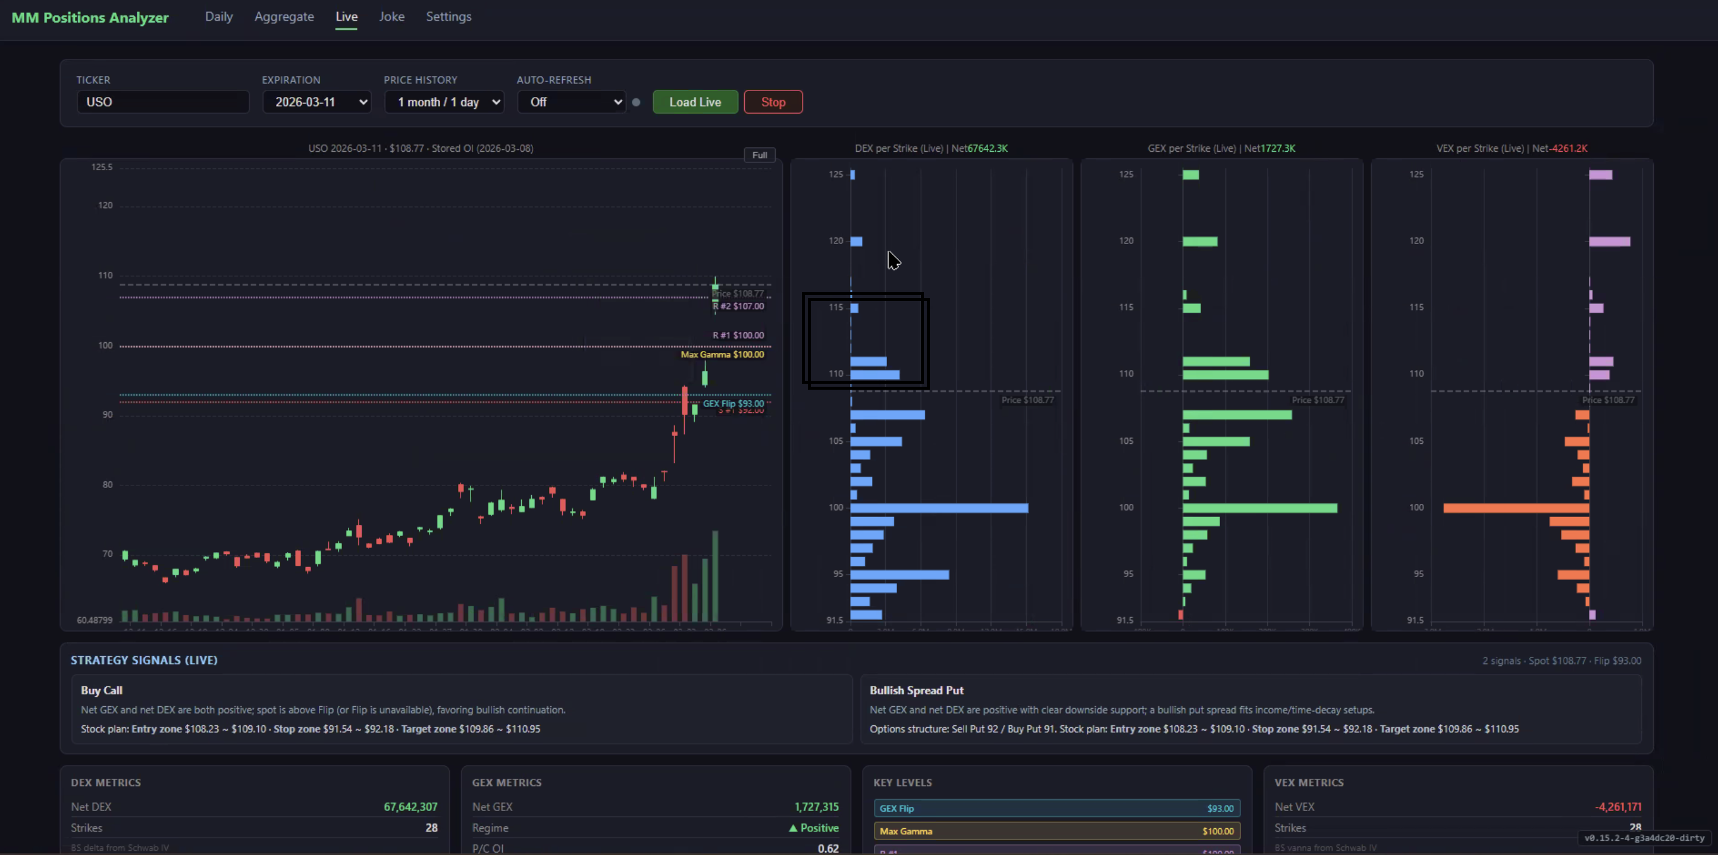Open the Daily tab

point(219,17)
